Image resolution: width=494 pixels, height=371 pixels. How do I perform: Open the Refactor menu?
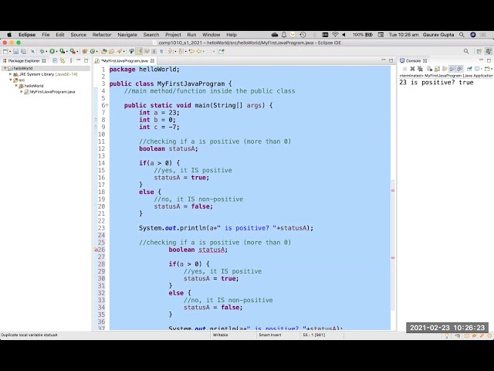(102, 35)
